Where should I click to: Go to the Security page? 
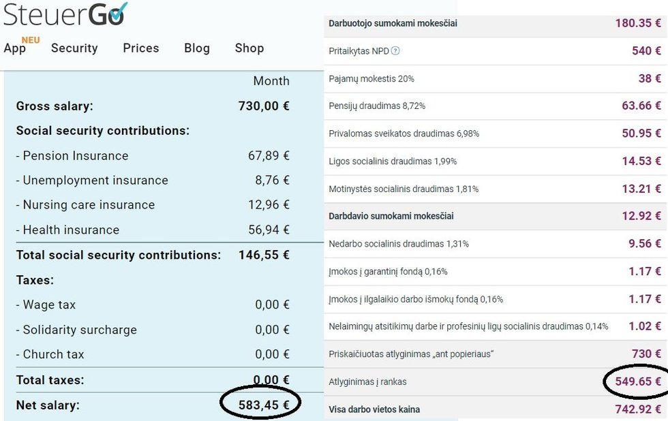(74, 48)
